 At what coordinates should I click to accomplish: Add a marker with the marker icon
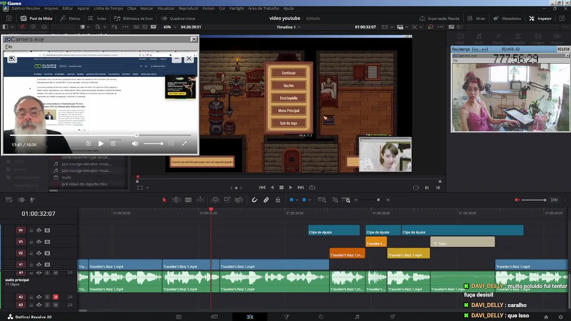304,200
